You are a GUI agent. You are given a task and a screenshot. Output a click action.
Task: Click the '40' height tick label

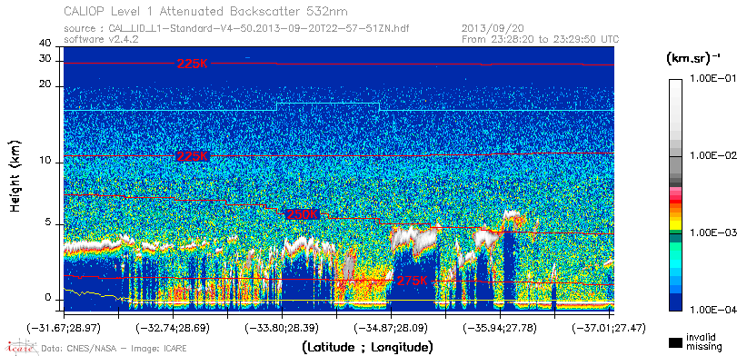pos(45,44)
